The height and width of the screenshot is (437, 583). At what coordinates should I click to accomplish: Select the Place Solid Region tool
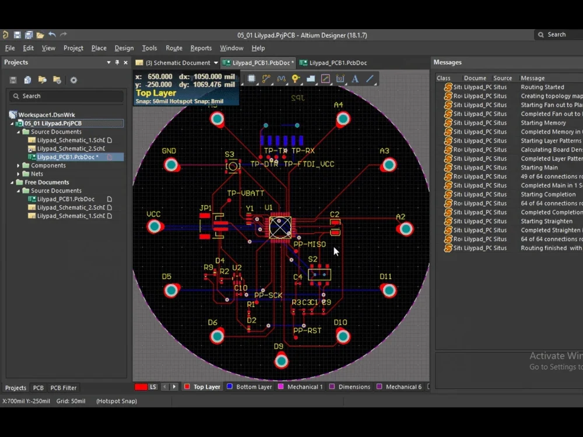311,77
